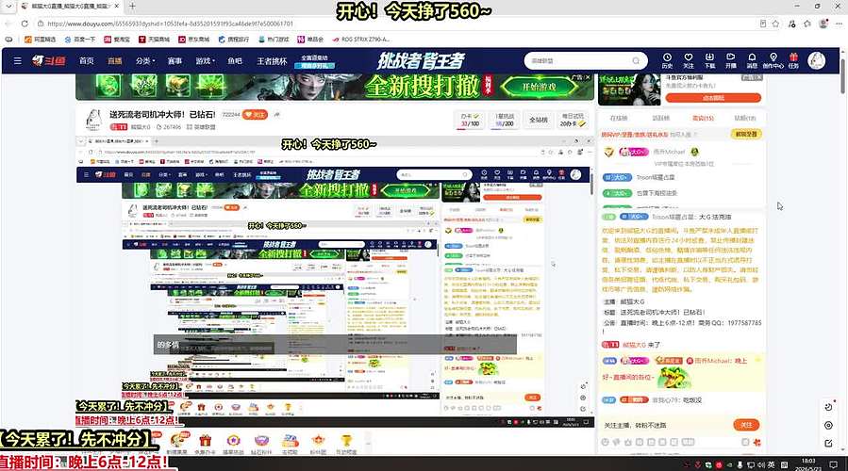Go to Douyu logo home link
Screen dimensions: 848x471
tap(49, 60)
